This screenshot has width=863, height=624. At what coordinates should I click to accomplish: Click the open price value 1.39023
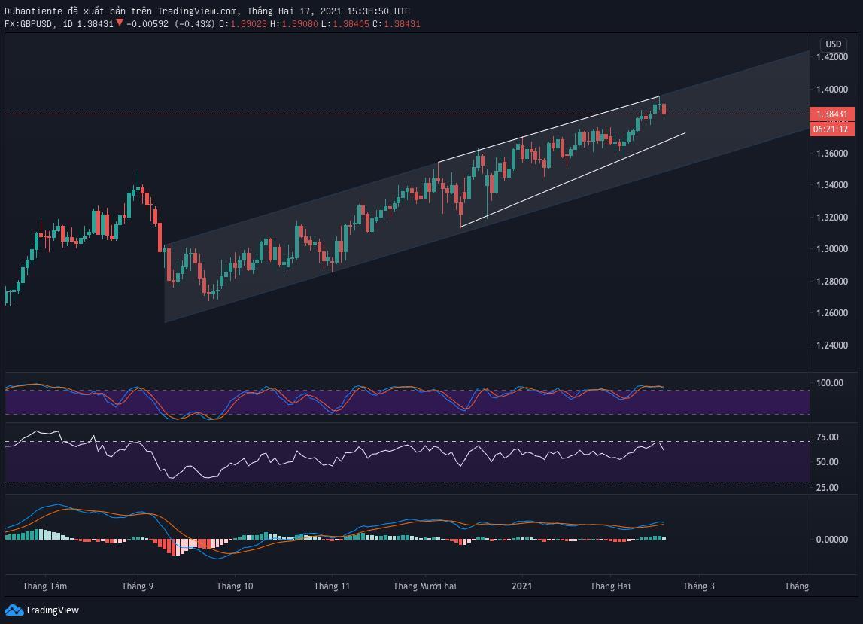point(249,24)
